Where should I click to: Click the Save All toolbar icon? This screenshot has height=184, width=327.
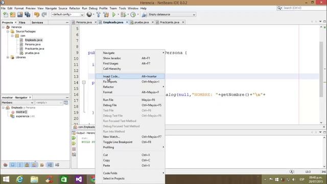[x=28, y=15]
